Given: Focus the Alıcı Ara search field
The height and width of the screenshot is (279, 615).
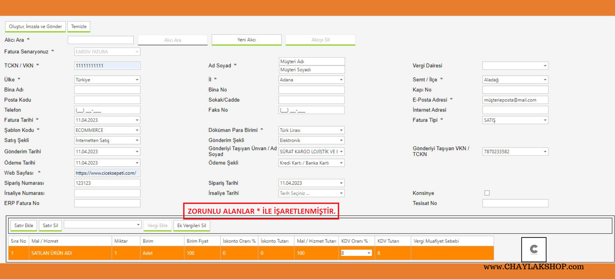Looking at the screenshot, I should point(100,40).
